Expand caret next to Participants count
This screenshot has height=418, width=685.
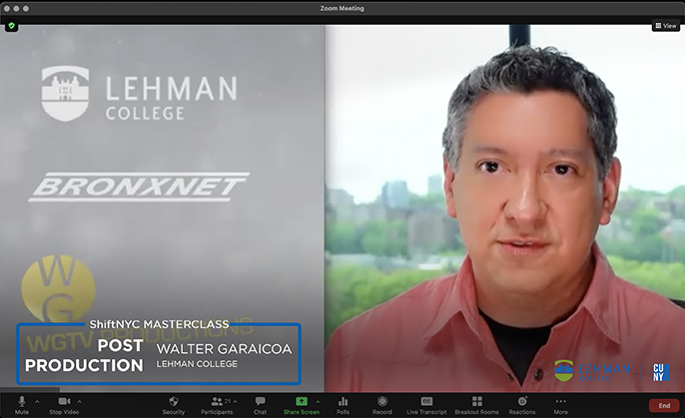coord(236,401)
